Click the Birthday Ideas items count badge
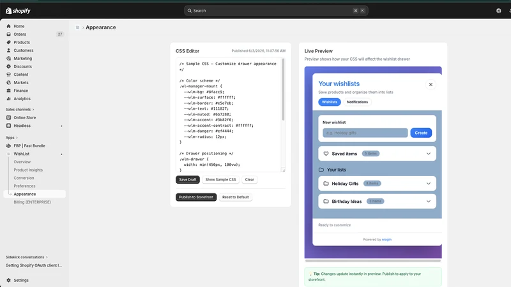The height and width of the screenshot is (287, 511). pyautogui.click(x=375, y=202)
